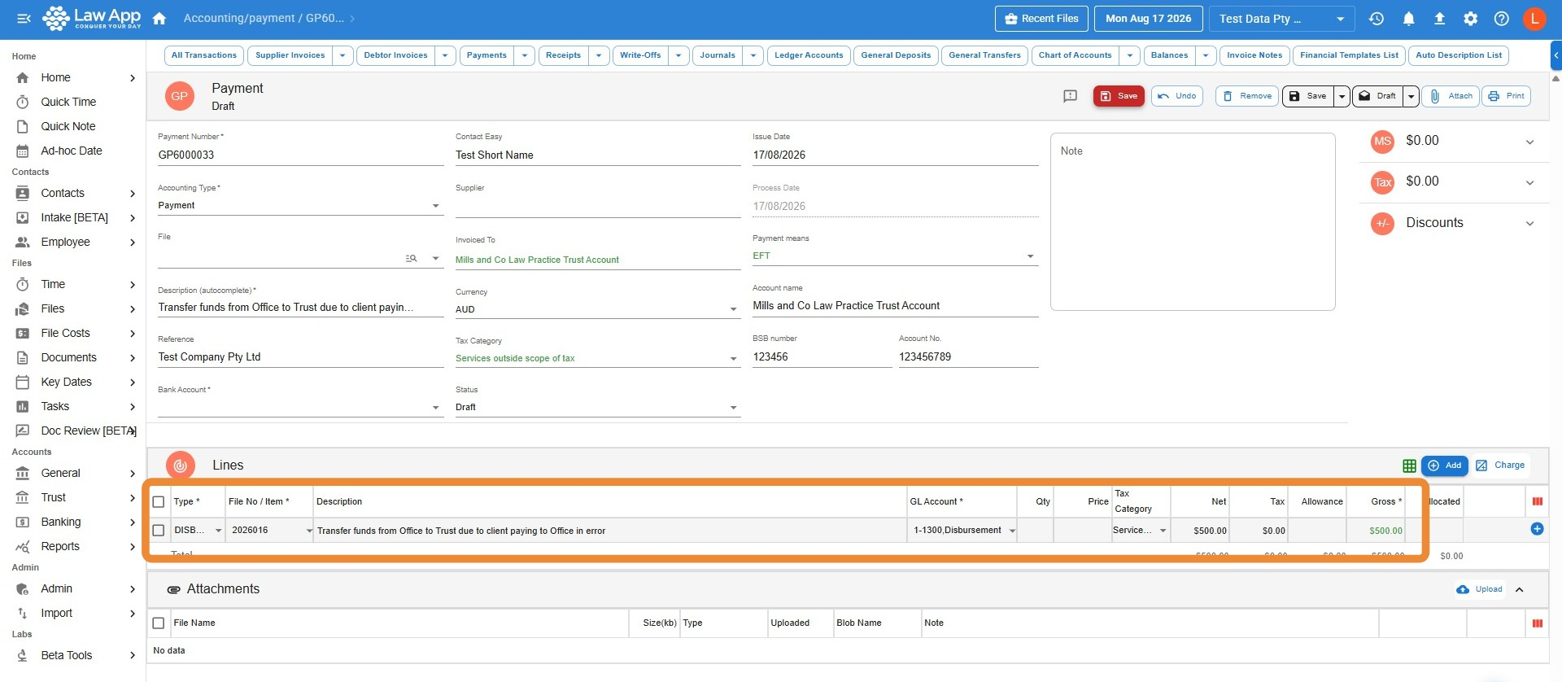Open Chart of Accounts tab
Screen dimensions: 1562x682
(x=1075, y=55)
